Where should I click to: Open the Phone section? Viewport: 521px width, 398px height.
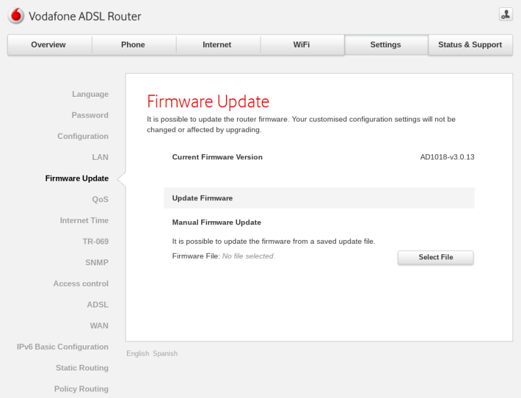[133, 45]
